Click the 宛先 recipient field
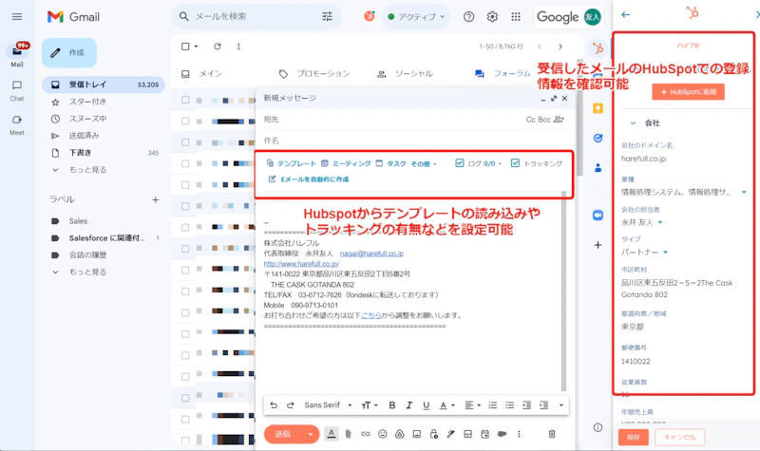760x451 pixels. (392, 120)
